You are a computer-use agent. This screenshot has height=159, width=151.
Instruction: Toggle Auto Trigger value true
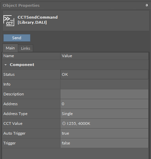(x=104, y=133)
